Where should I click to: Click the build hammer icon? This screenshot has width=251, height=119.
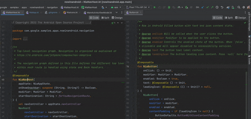click(x=103, y=7)
